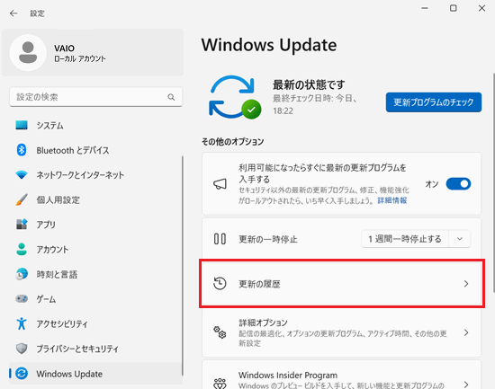Image resolution: width=495 pixels, height=389 pixels.
Task: Choose the 個人用設定 paintbrush icon
Action: (22, 199)
